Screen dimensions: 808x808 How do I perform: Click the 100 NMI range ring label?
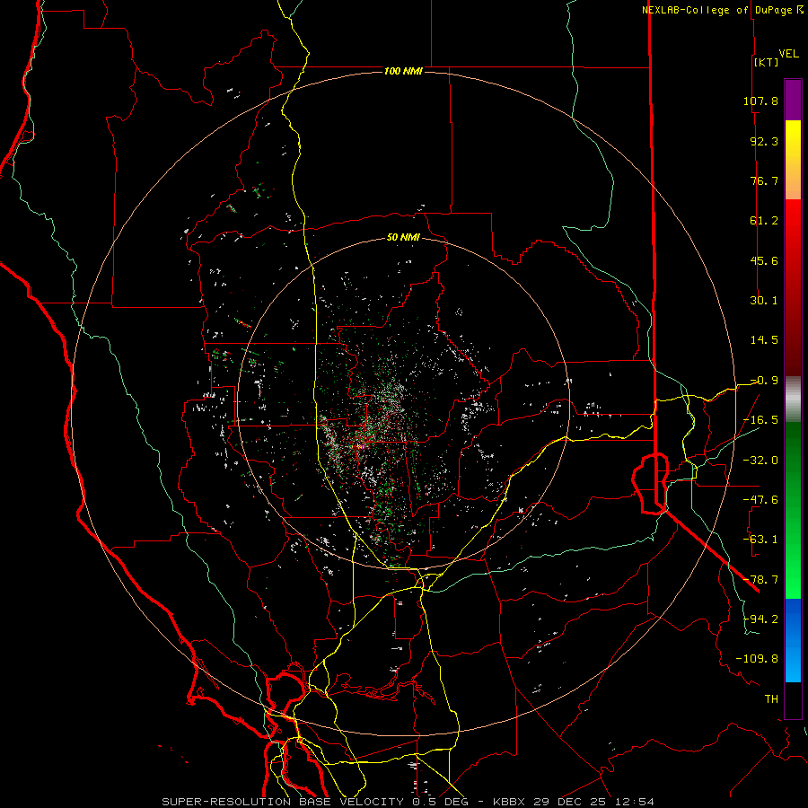coord(403,71)
